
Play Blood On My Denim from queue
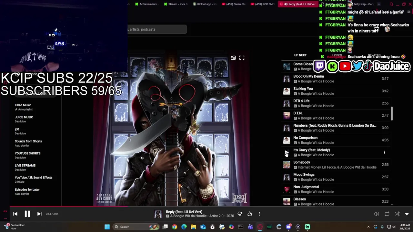pyautogui.click(x=336, y=79)
